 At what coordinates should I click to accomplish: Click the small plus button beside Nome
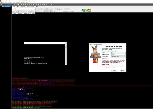tap(37, 9)
